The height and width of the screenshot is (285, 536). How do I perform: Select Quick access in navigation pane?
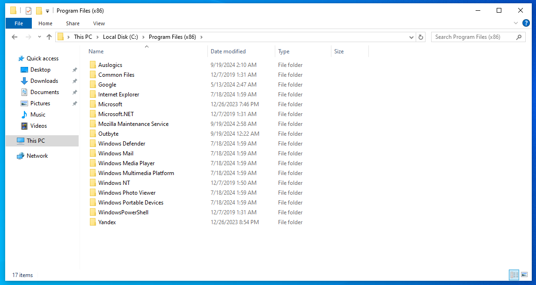(x=43, y=58)
